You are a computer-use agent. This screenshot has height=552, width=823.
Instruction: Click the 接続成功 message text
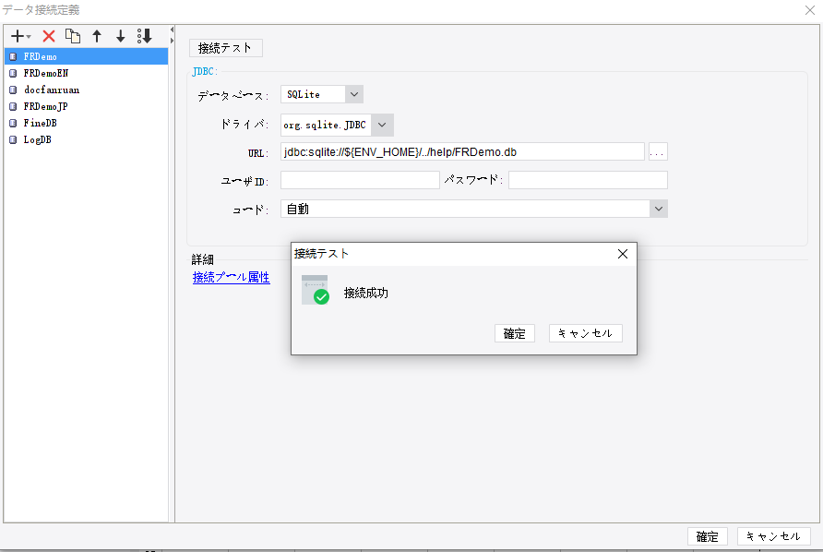tap(366, 293)
